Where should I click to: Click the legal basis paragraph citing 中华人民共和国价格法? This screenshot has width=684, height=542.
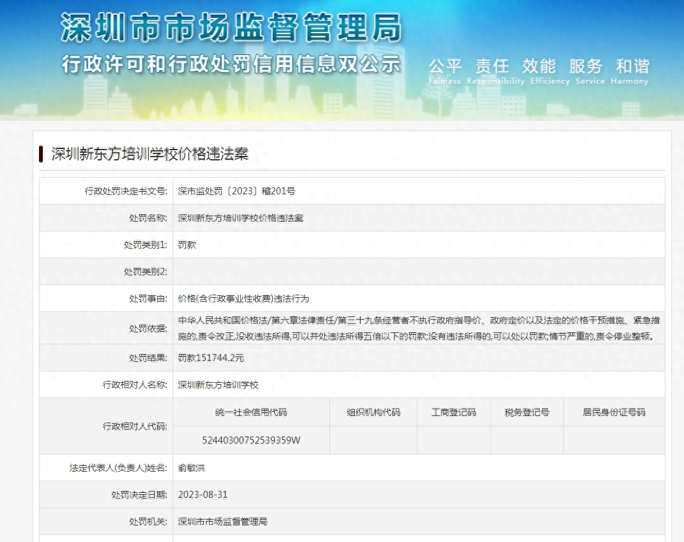[x=419, y=329]
